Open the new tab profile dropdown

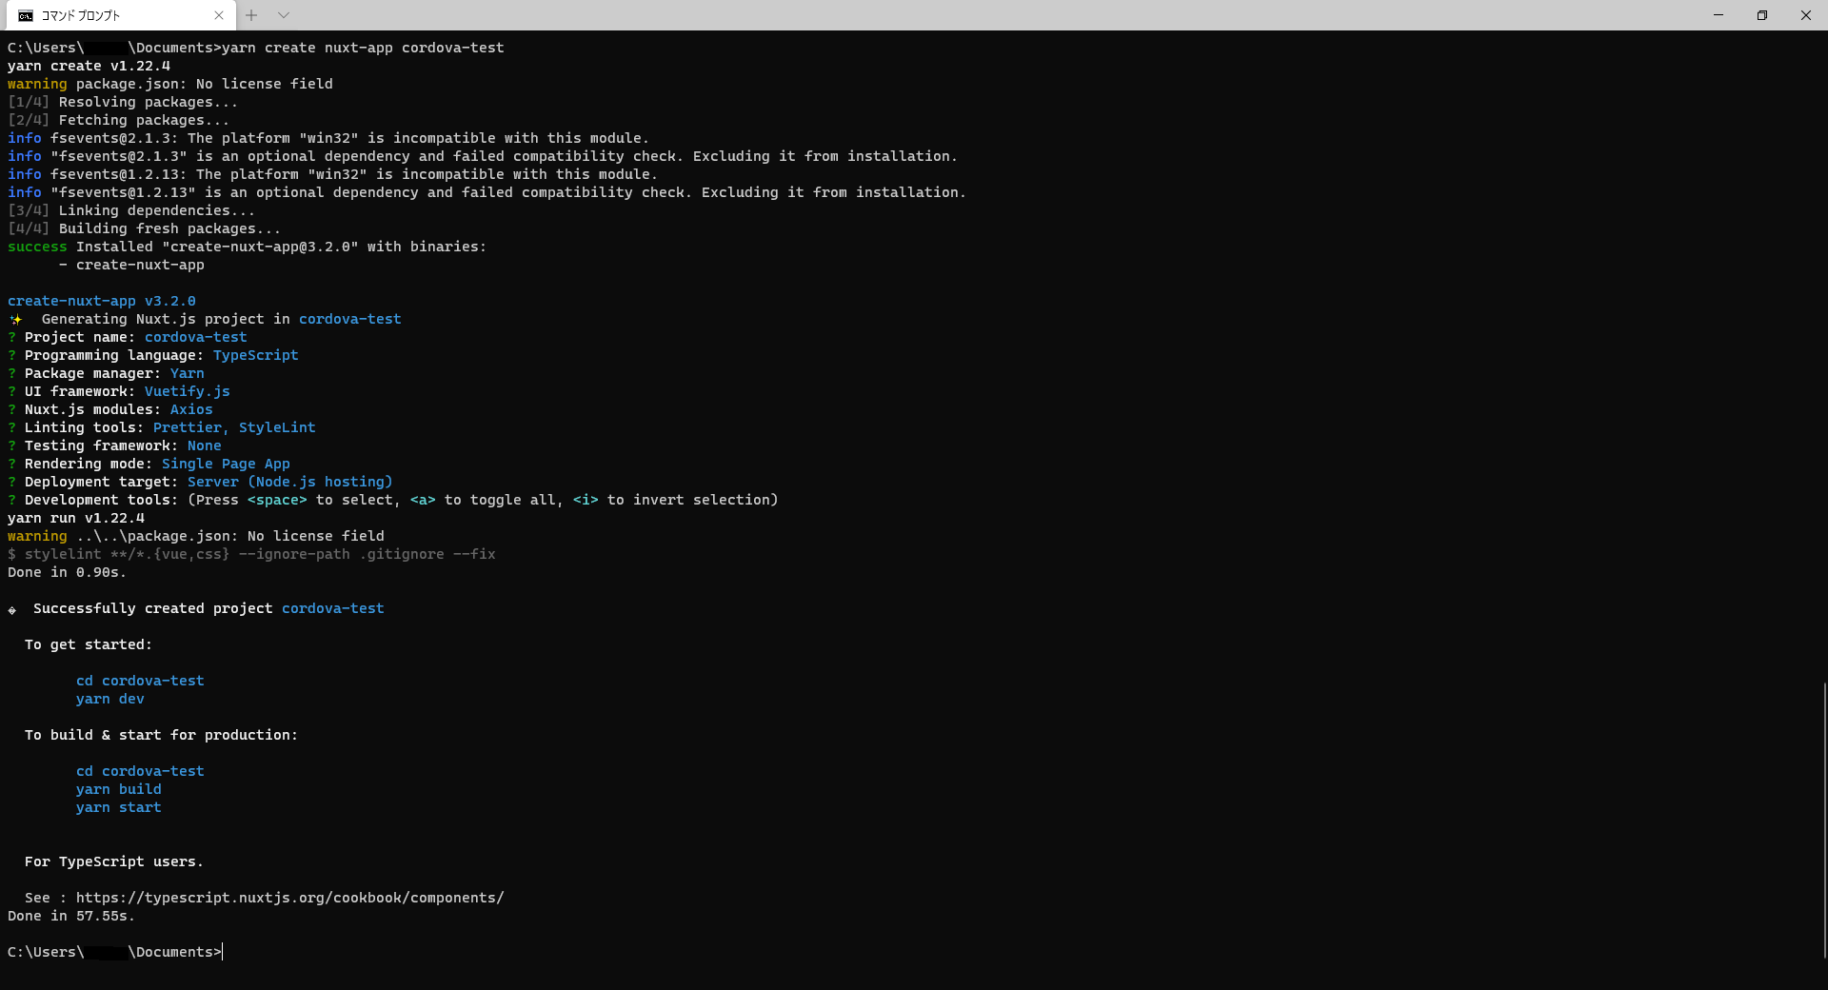coord(284,15)
